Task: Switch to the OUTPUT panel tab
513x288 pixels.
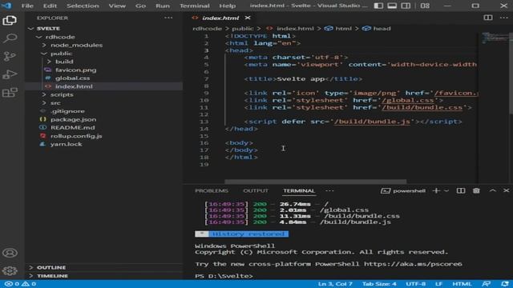Action: (x=256, y=190)
